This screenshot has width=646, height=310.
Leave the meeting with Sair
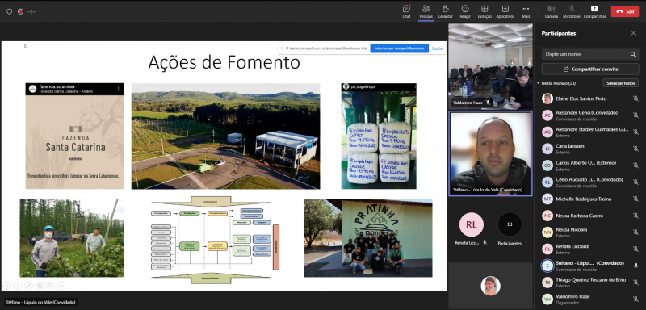pos(624,11)
